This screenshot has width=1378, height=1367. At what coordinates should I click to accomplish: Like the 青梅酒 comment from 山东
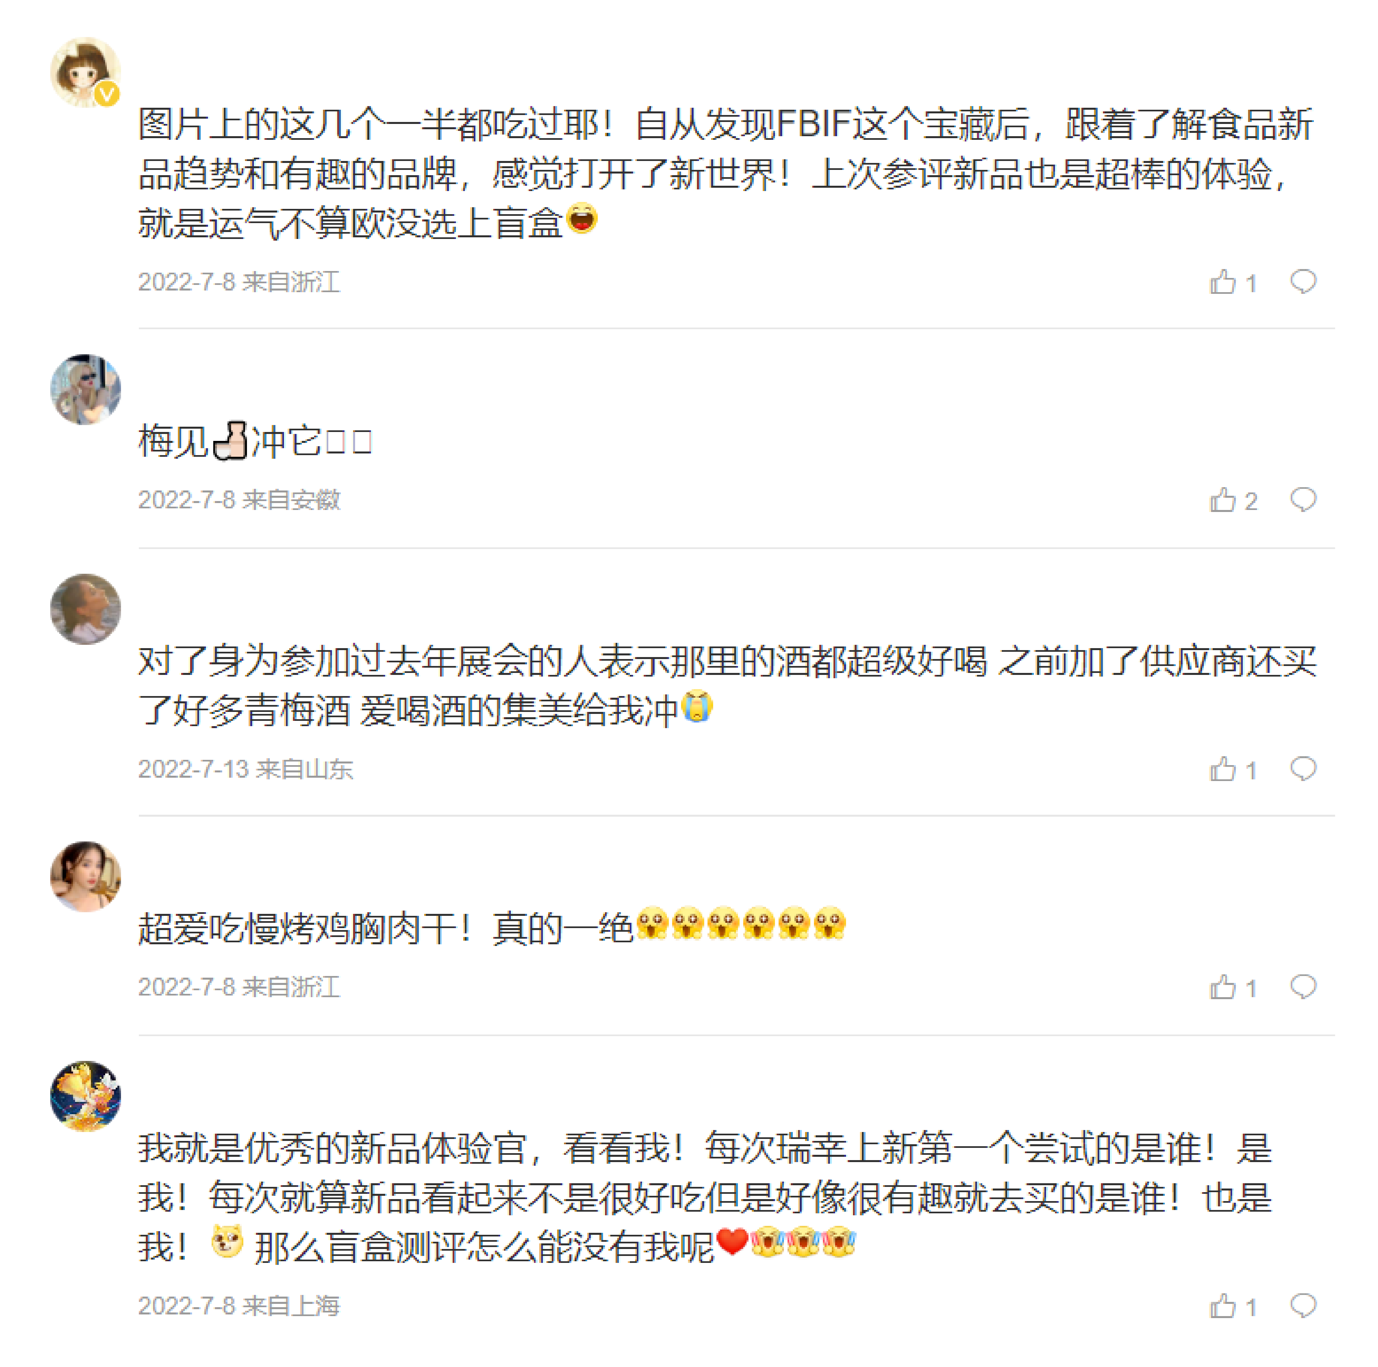point(1223,769)
